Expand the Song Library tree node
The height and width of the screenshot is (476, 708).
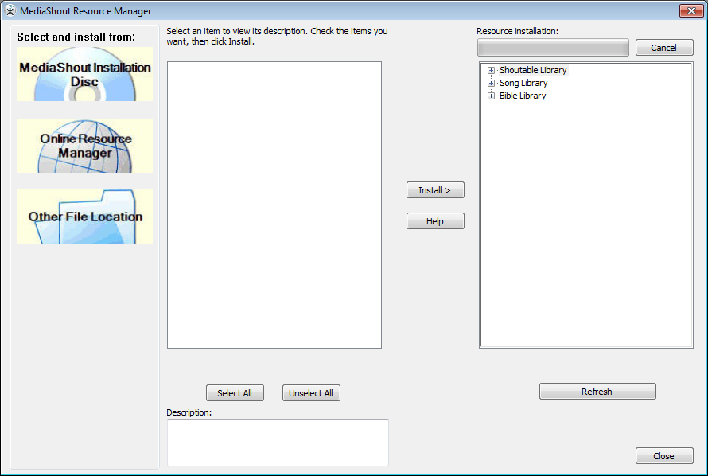491,83
